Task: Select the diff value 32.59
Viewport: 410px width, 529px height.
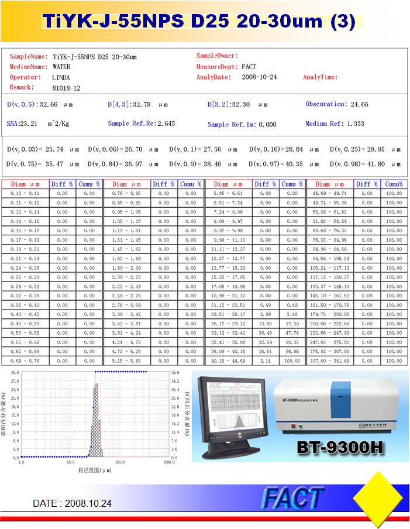Action: tap(265, 342)
